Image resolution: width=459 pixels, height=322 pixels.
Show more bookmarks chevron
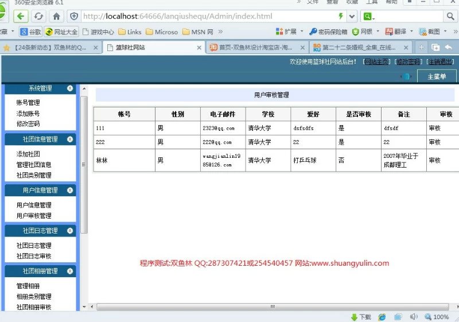[220, 32]
